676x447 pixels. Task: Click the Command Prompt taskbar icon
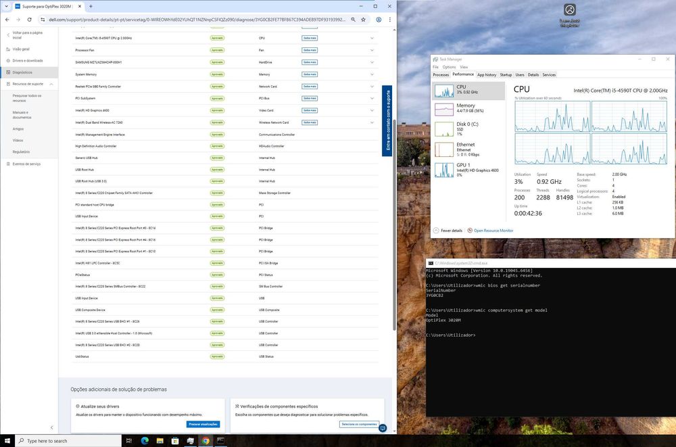pos(220,440)
